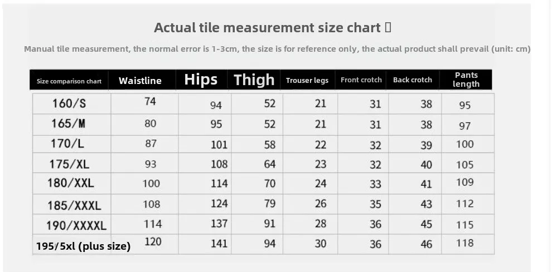Viewport: 552px width, 272px height.
Task: Click the 180/XXL size row label
Action: pyautogui.click(x=71, y=183)
